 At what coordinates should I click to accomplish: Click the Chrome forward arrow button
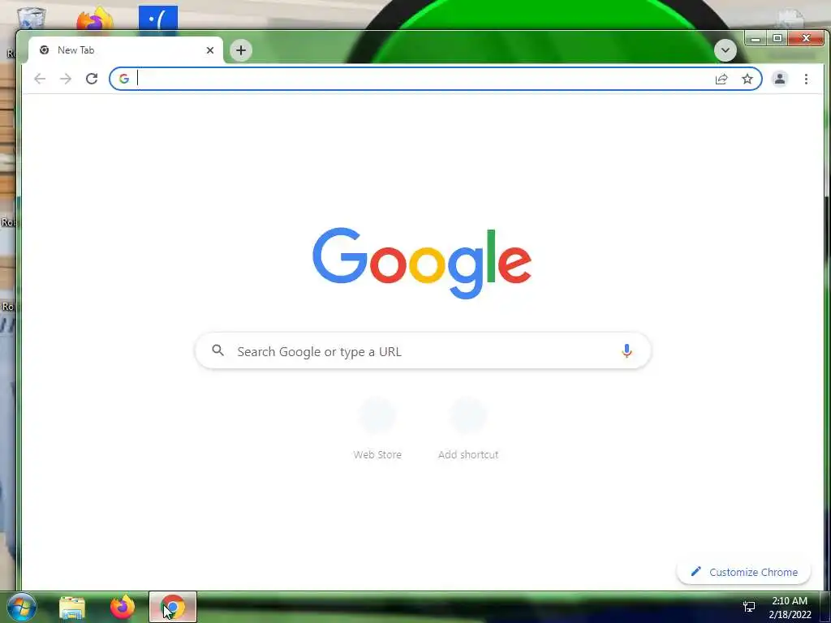[x=66, y=79]
